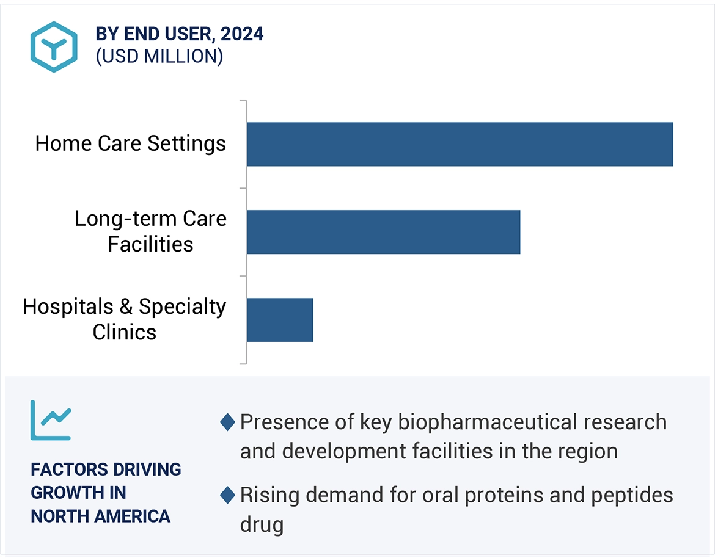Select the Home Care Settings bar
715x558 pixels.
coord(460,144)
